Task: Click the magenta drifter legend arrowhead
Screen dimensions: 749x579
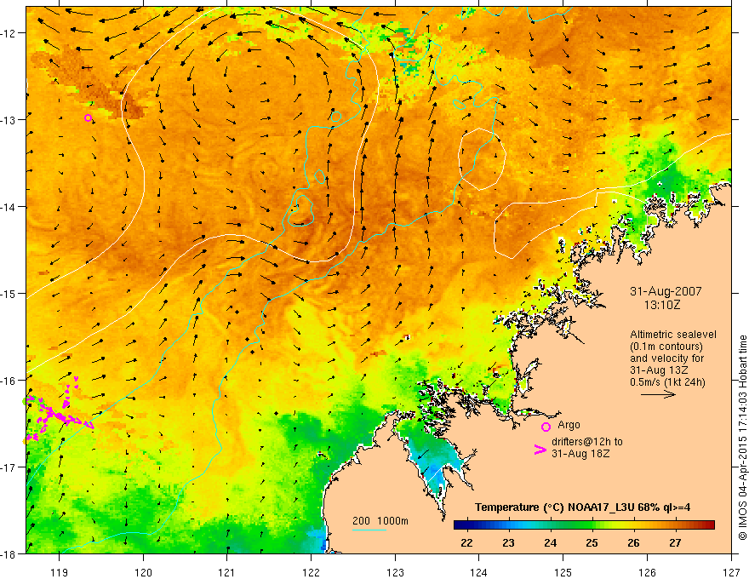Action: (540, 450)
